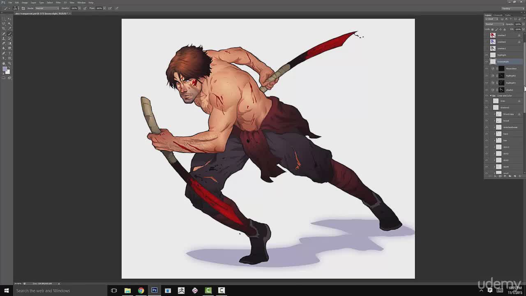
Task: Enable airbrush mode in options bar
Action: (x=110, y=8)
